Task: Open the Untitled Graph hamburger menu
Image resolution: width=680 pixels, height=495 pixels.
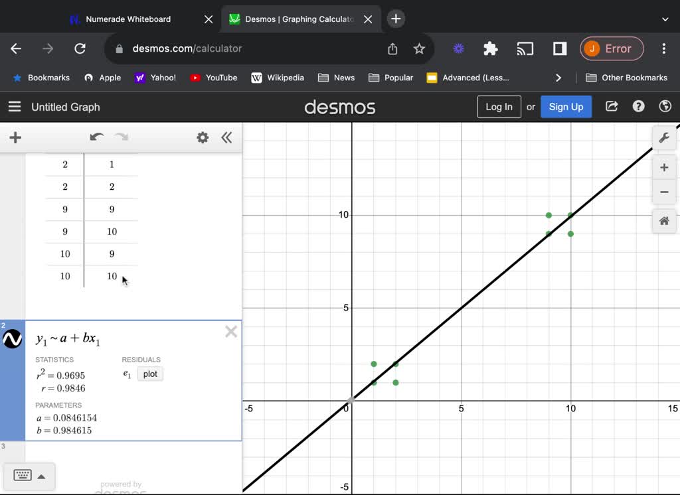Action: click(x=15, y=106)
